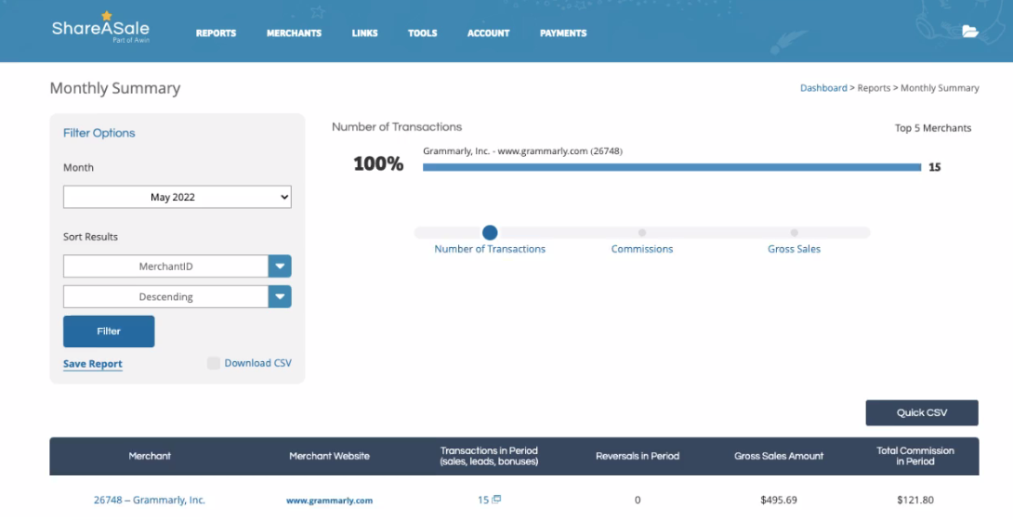Click the $121.80 commission value
This screenshot has width=1013, height=520.
tap(915, 500)
